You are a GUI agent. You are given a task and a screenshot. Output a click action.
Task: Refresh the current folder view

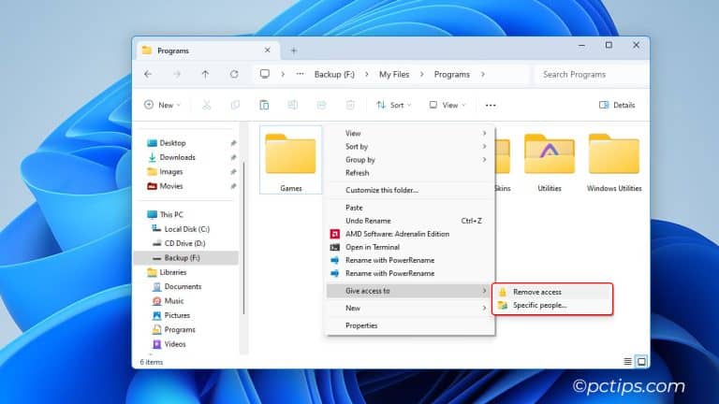tap(234, 74)
